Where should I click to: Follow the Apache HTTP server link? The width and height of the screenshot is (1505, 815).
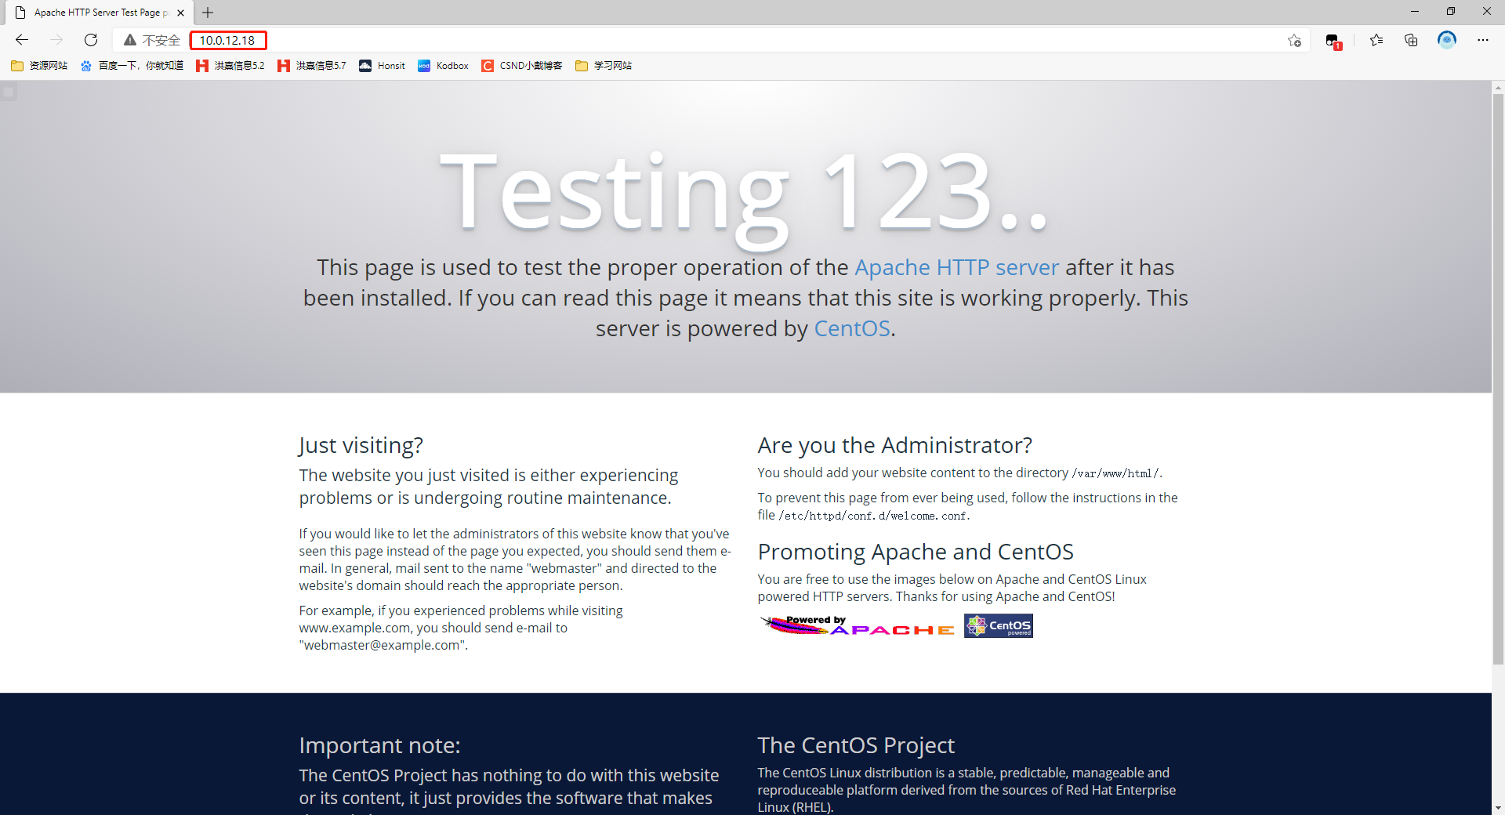956,267
